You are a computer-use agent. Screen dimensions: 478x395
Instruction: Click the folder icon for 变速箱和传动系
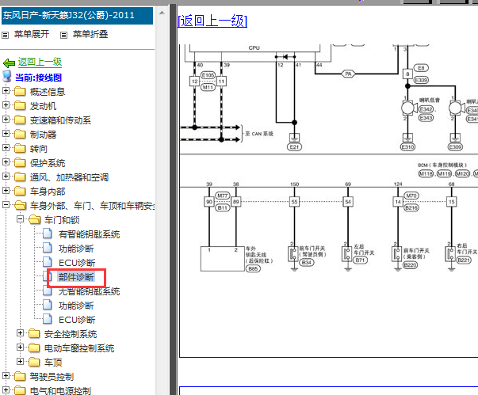[20, 120]
